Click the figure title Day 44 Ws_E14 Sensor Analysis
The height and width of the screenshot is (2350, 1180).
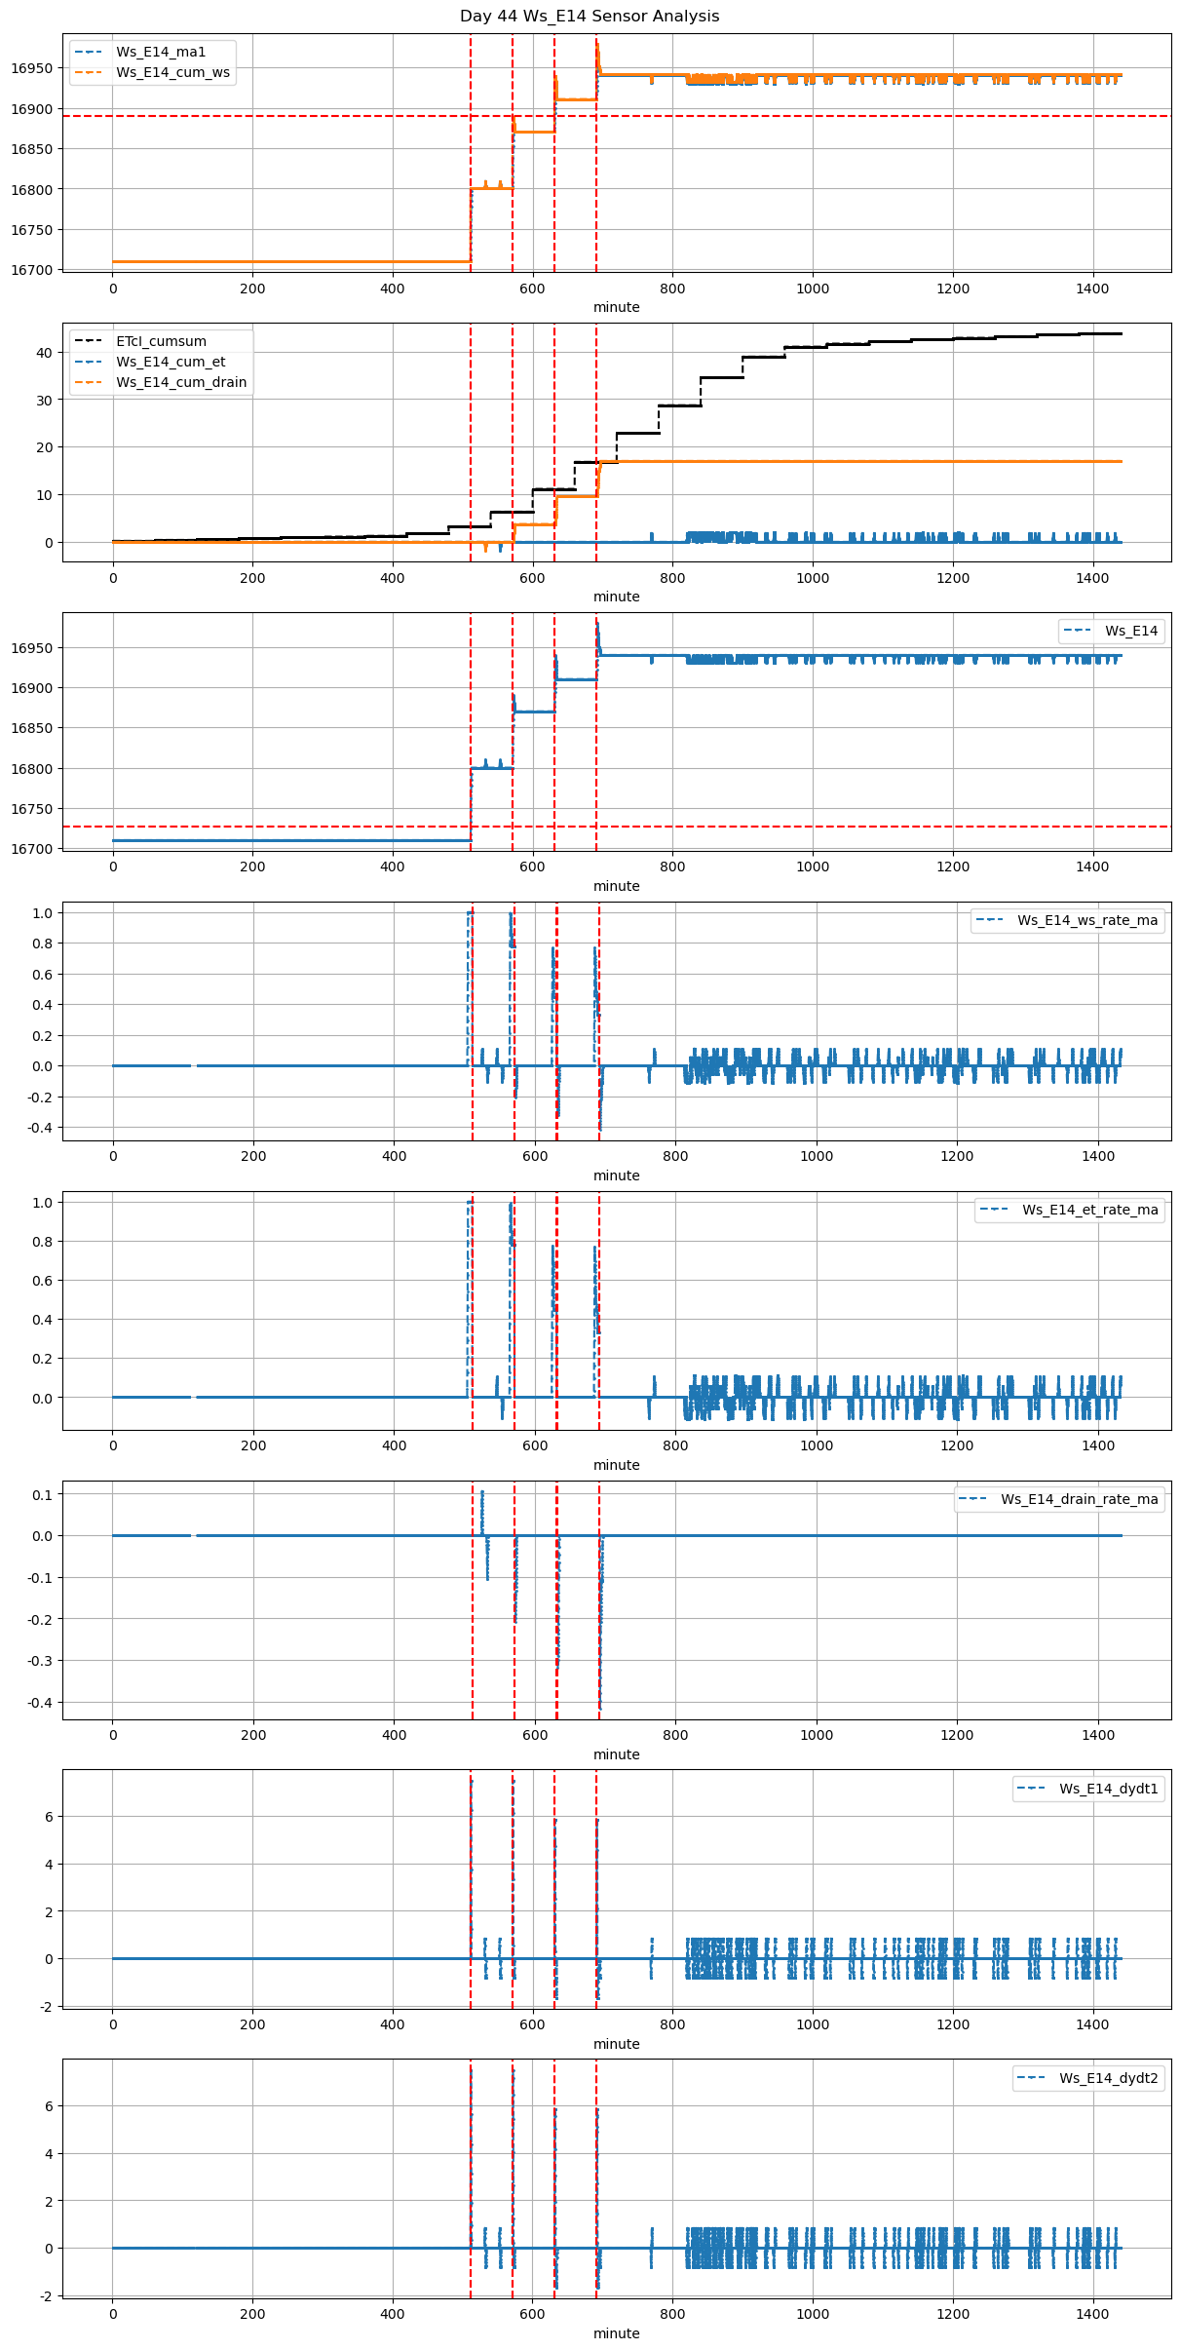coord(590,16)
